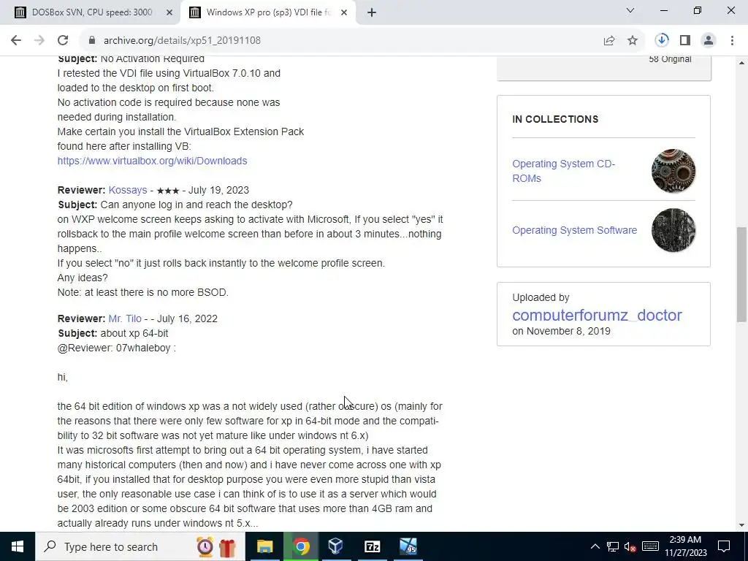The image size is (748, 561).
Task: Open 7-Zip from the taskbar
Action: point(372,546)
